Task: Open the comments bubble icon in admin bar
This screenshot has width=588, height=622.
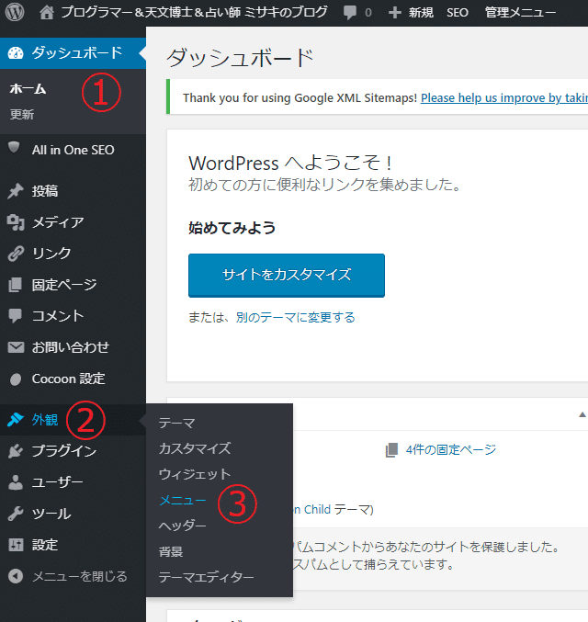Action: [x=350, y=13]
